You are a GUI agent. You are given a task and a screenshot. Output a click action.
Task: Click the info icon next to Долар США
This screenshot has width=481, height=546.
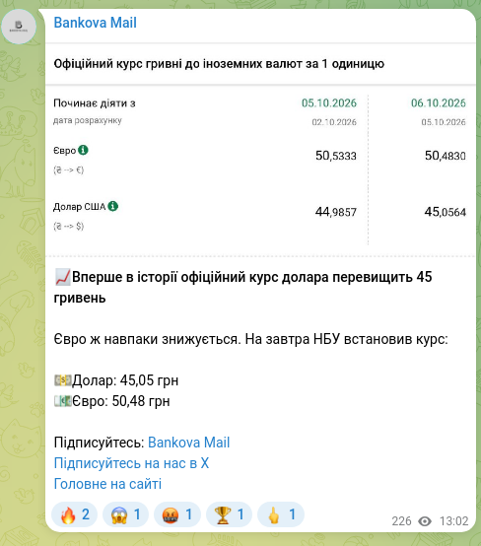pos(112,206)
